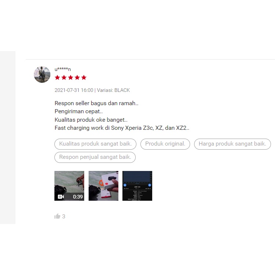Click the review date 2021-07-31 16:00
The image size is (275, 275).
(x=74, y=90)
